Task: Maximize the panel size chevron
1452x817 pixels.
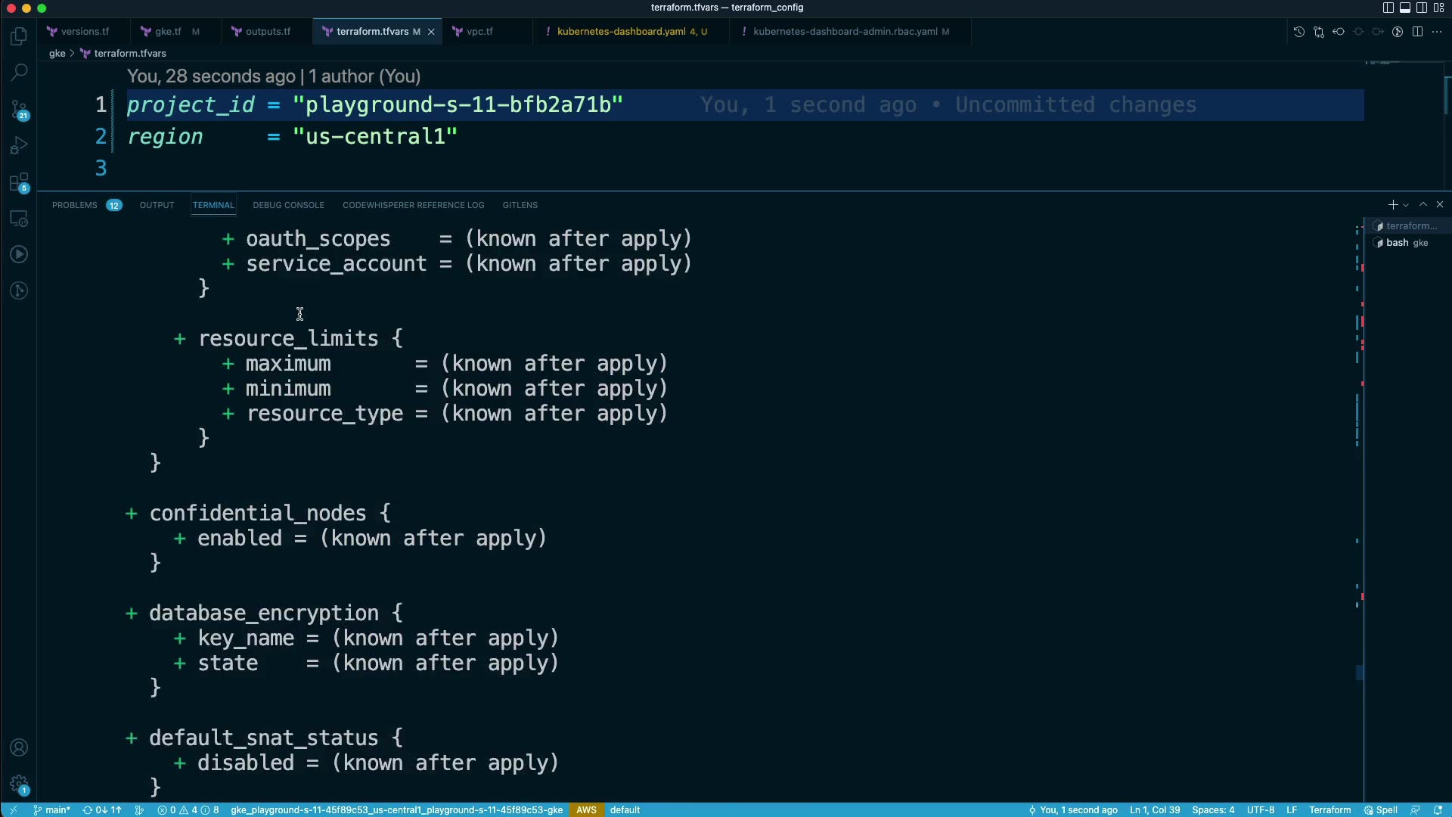Action: (x=1423, y=205)
